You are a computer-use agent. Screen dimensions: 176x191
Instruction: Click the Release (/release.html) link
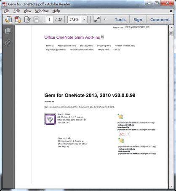125,46
